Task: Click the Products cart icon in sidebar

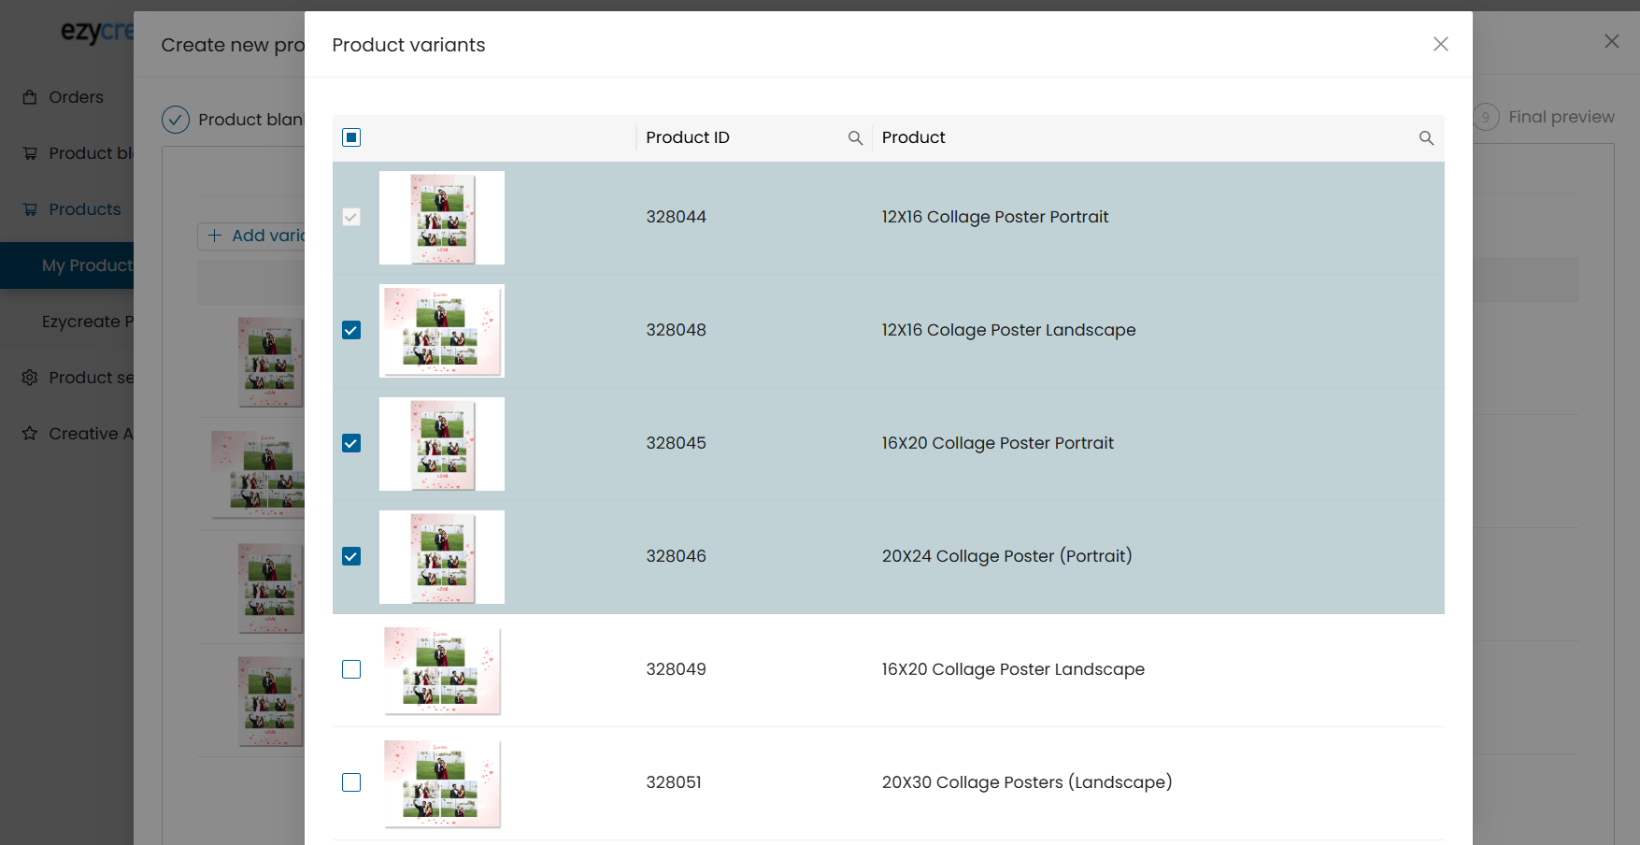Action: click(x=30, y=209)
